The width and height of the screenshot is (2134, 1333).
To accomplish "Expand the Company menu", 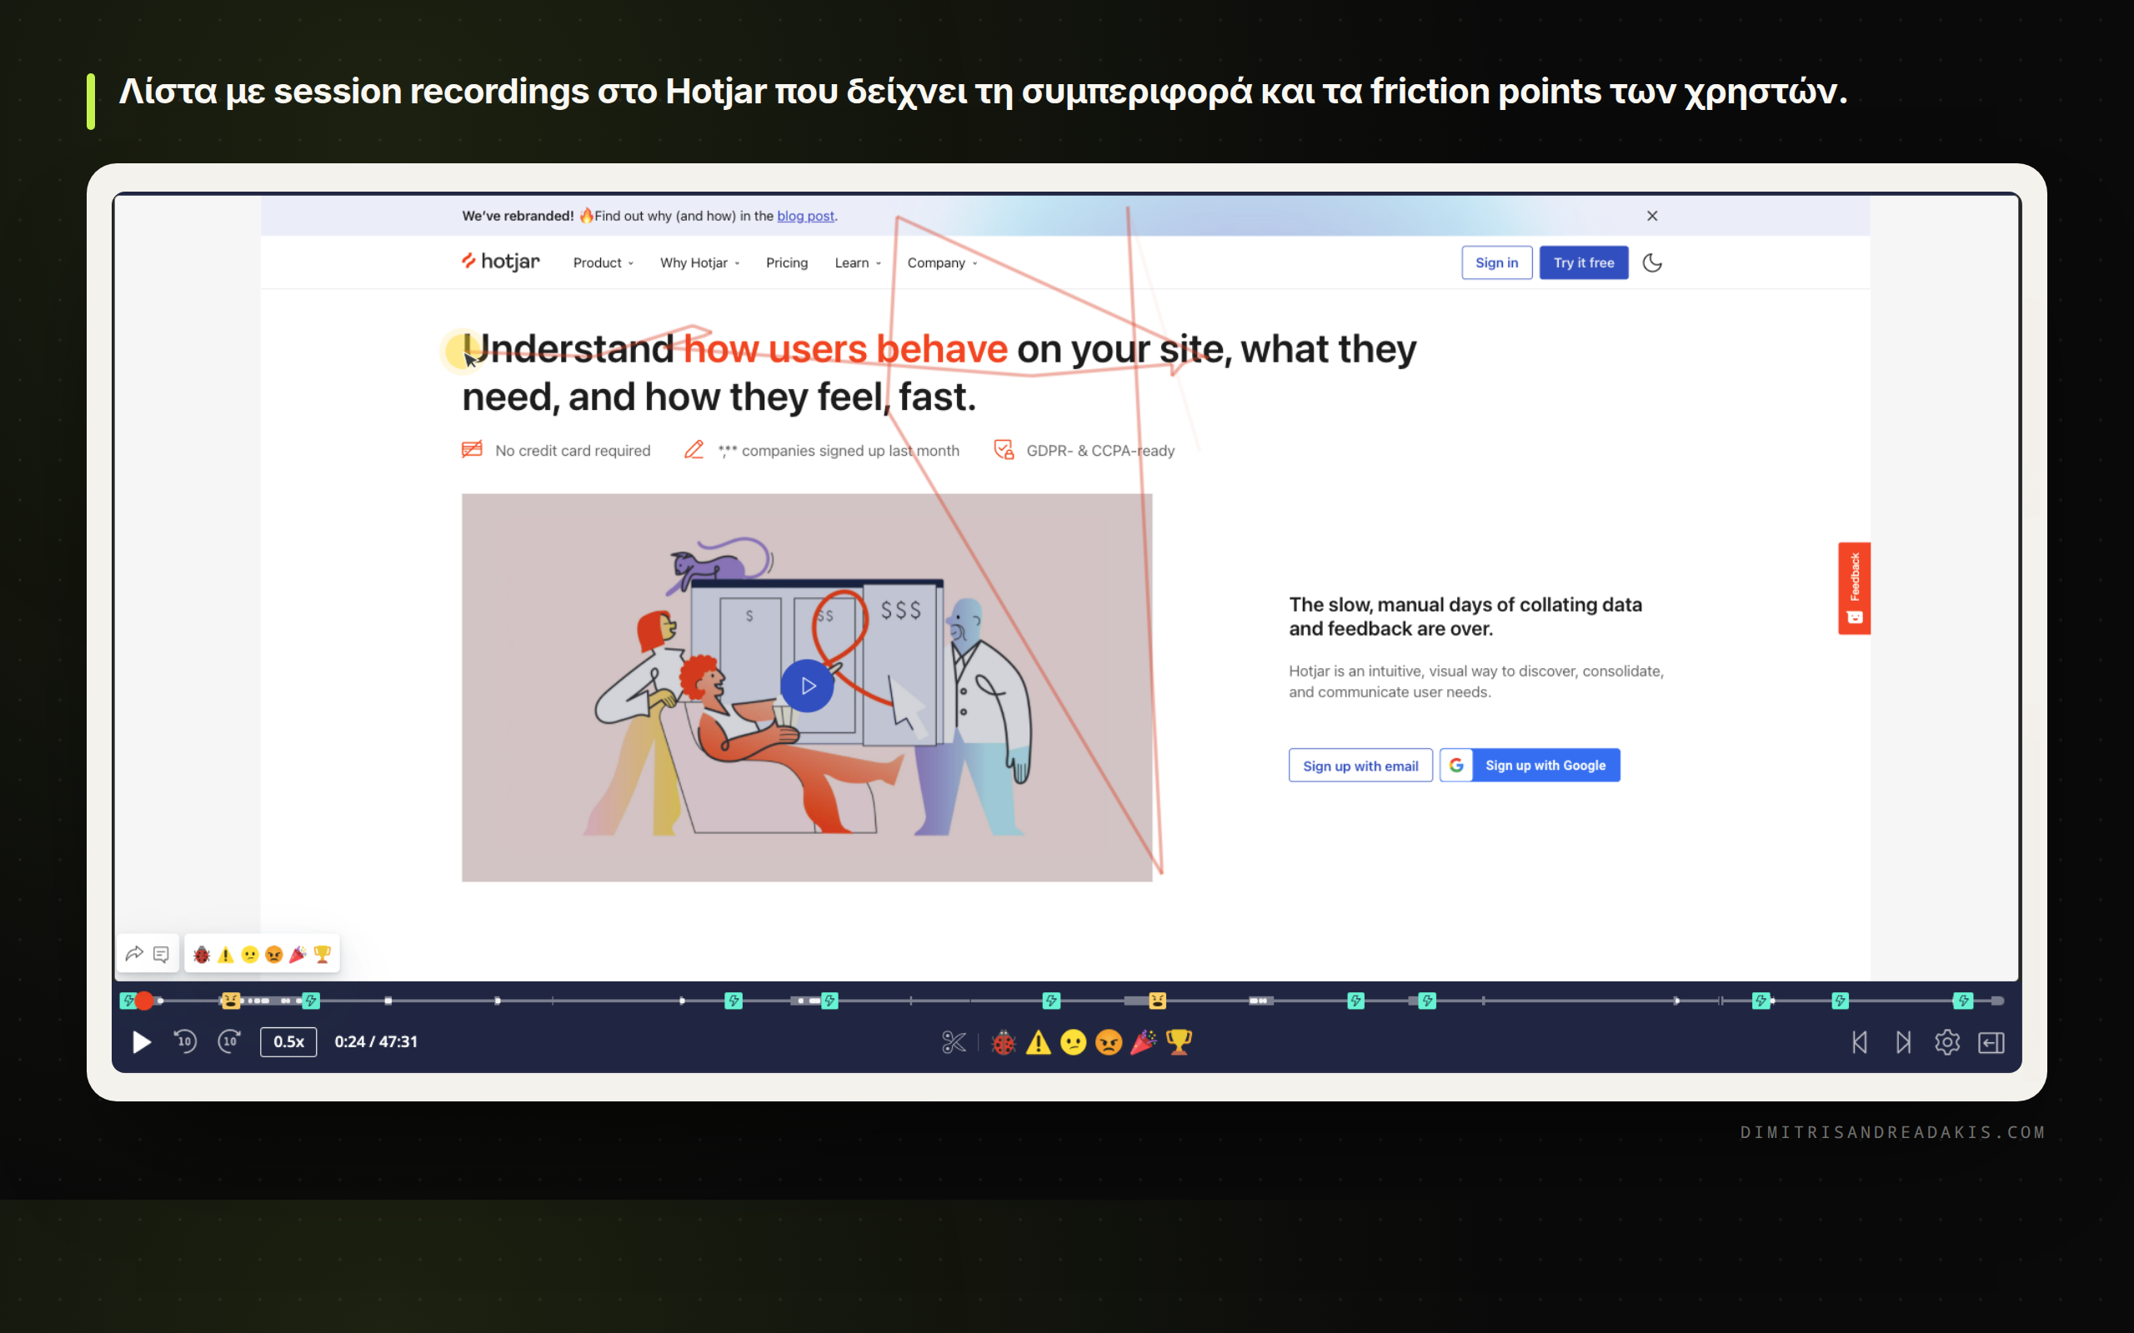I will pyautogui.click(x=942, y=262).
